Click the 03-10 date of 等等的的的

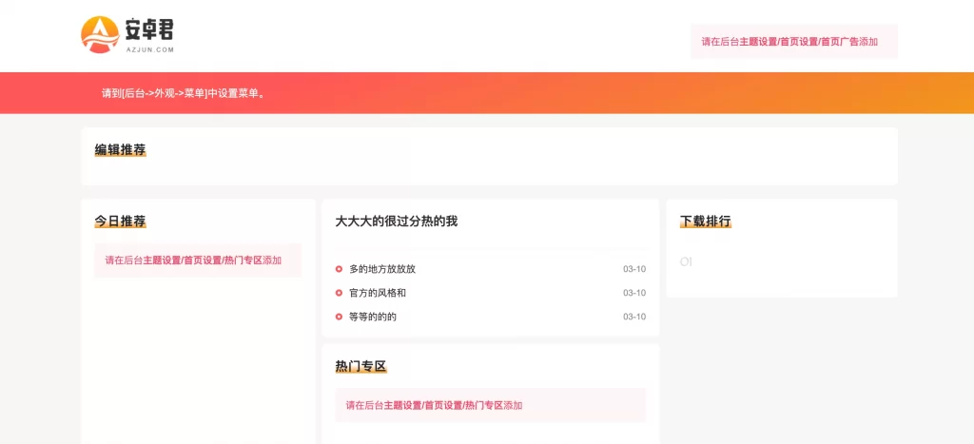coord(634,317)
